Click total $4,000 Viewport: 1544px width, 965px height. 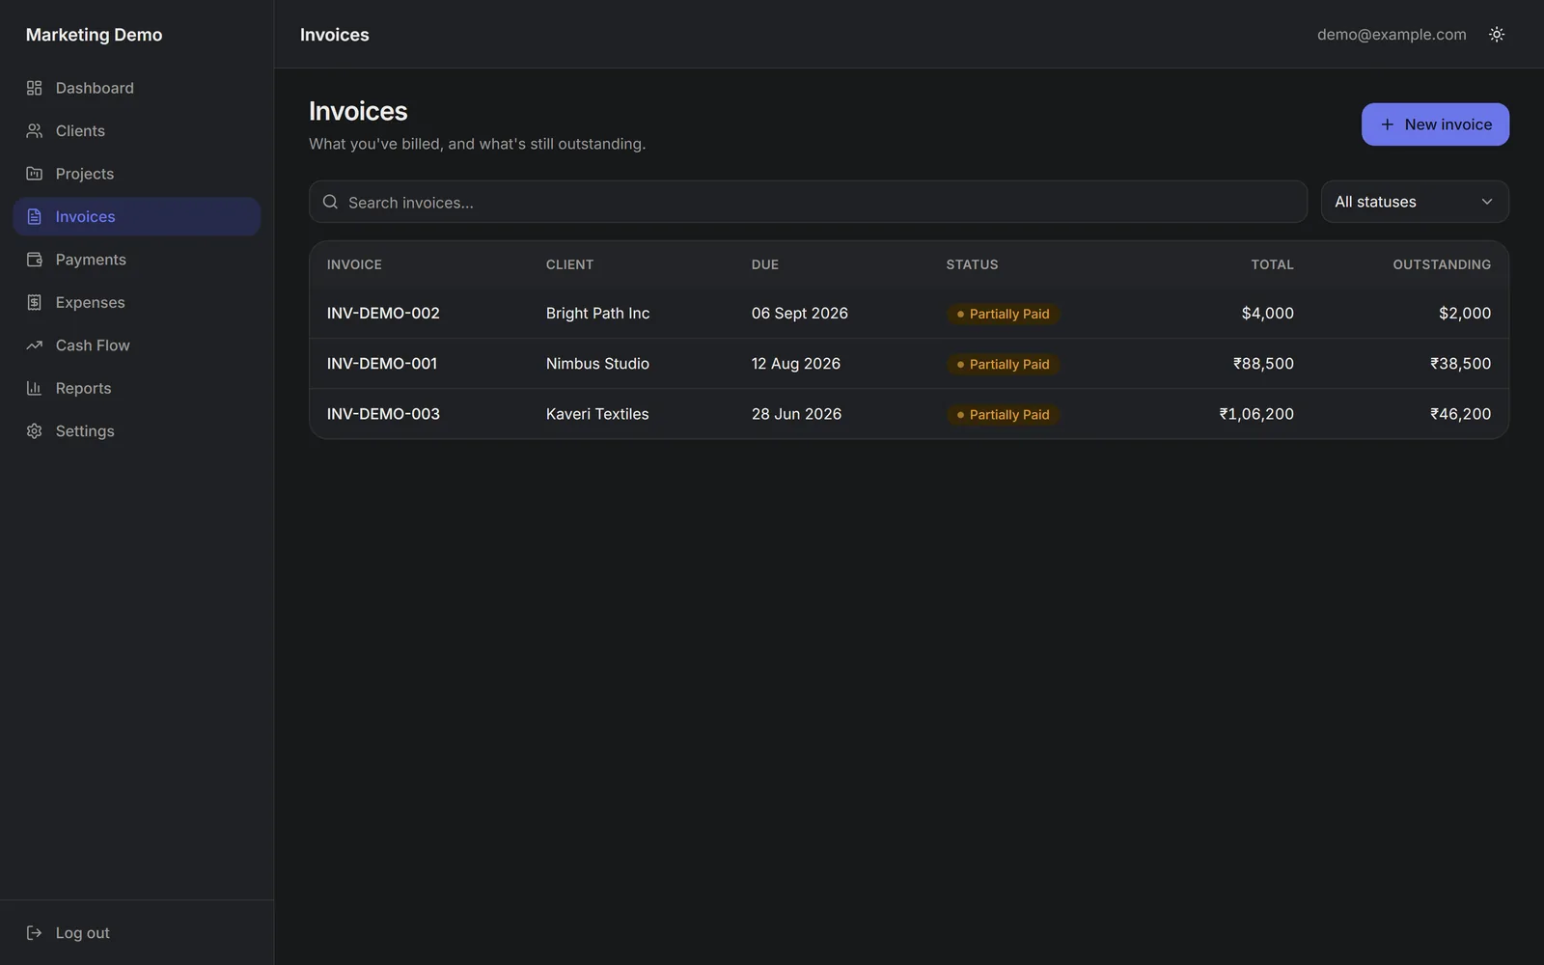click(1268, 313)
